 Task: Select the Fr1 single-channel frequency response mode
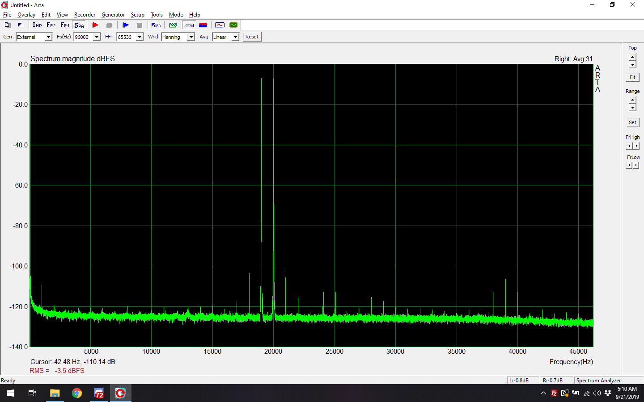(x=65, y=25)
